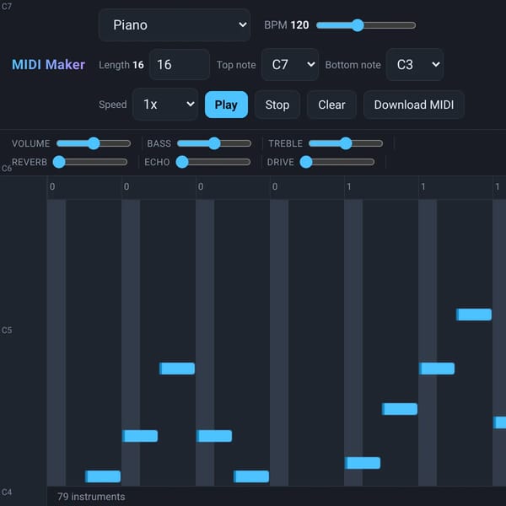Click the 'Bottom note' label
Image resolution: width=506 pixels, height=506 pixels.
click(353, 65)
